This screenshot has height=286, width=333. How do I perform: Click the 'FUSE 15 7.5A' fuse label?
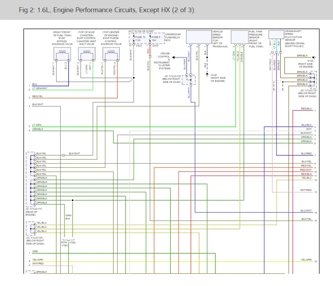click(140, 38)
